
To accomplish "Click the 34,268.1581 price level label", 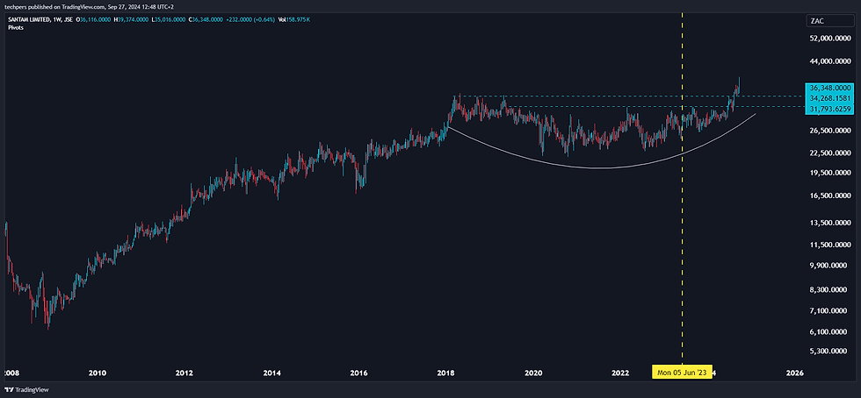I will click(x=829, y=97).
